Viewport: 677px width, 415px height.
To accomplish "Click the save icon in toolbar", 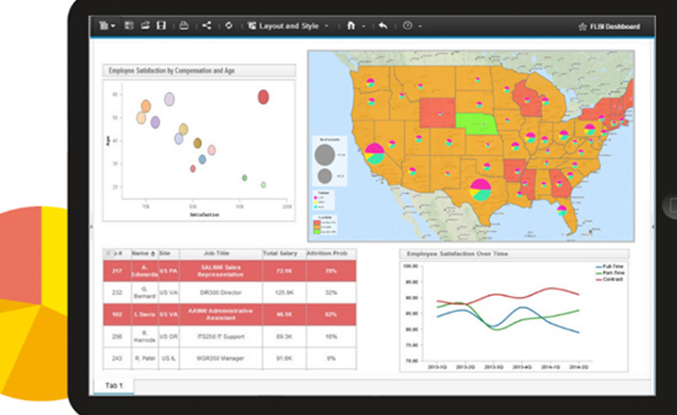I will point(161,26).
